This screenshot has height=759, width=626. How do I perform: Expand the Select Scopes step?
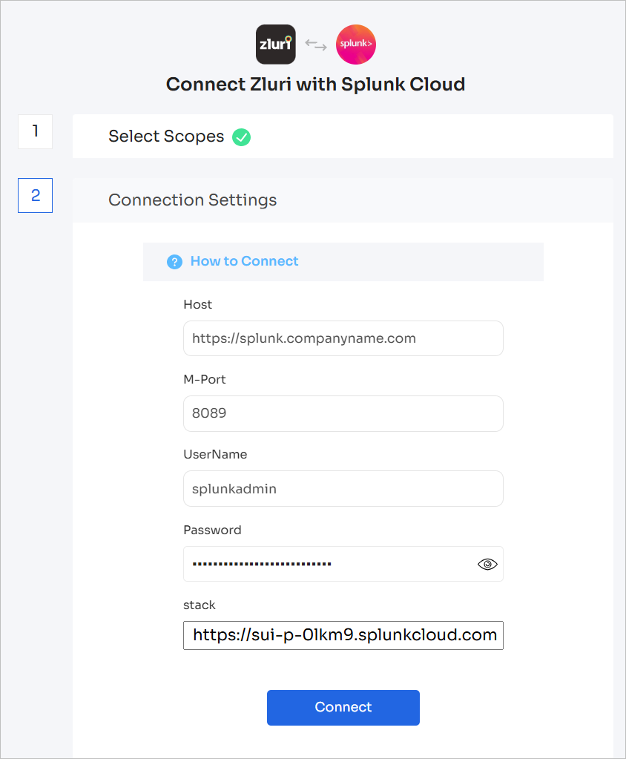343,136
